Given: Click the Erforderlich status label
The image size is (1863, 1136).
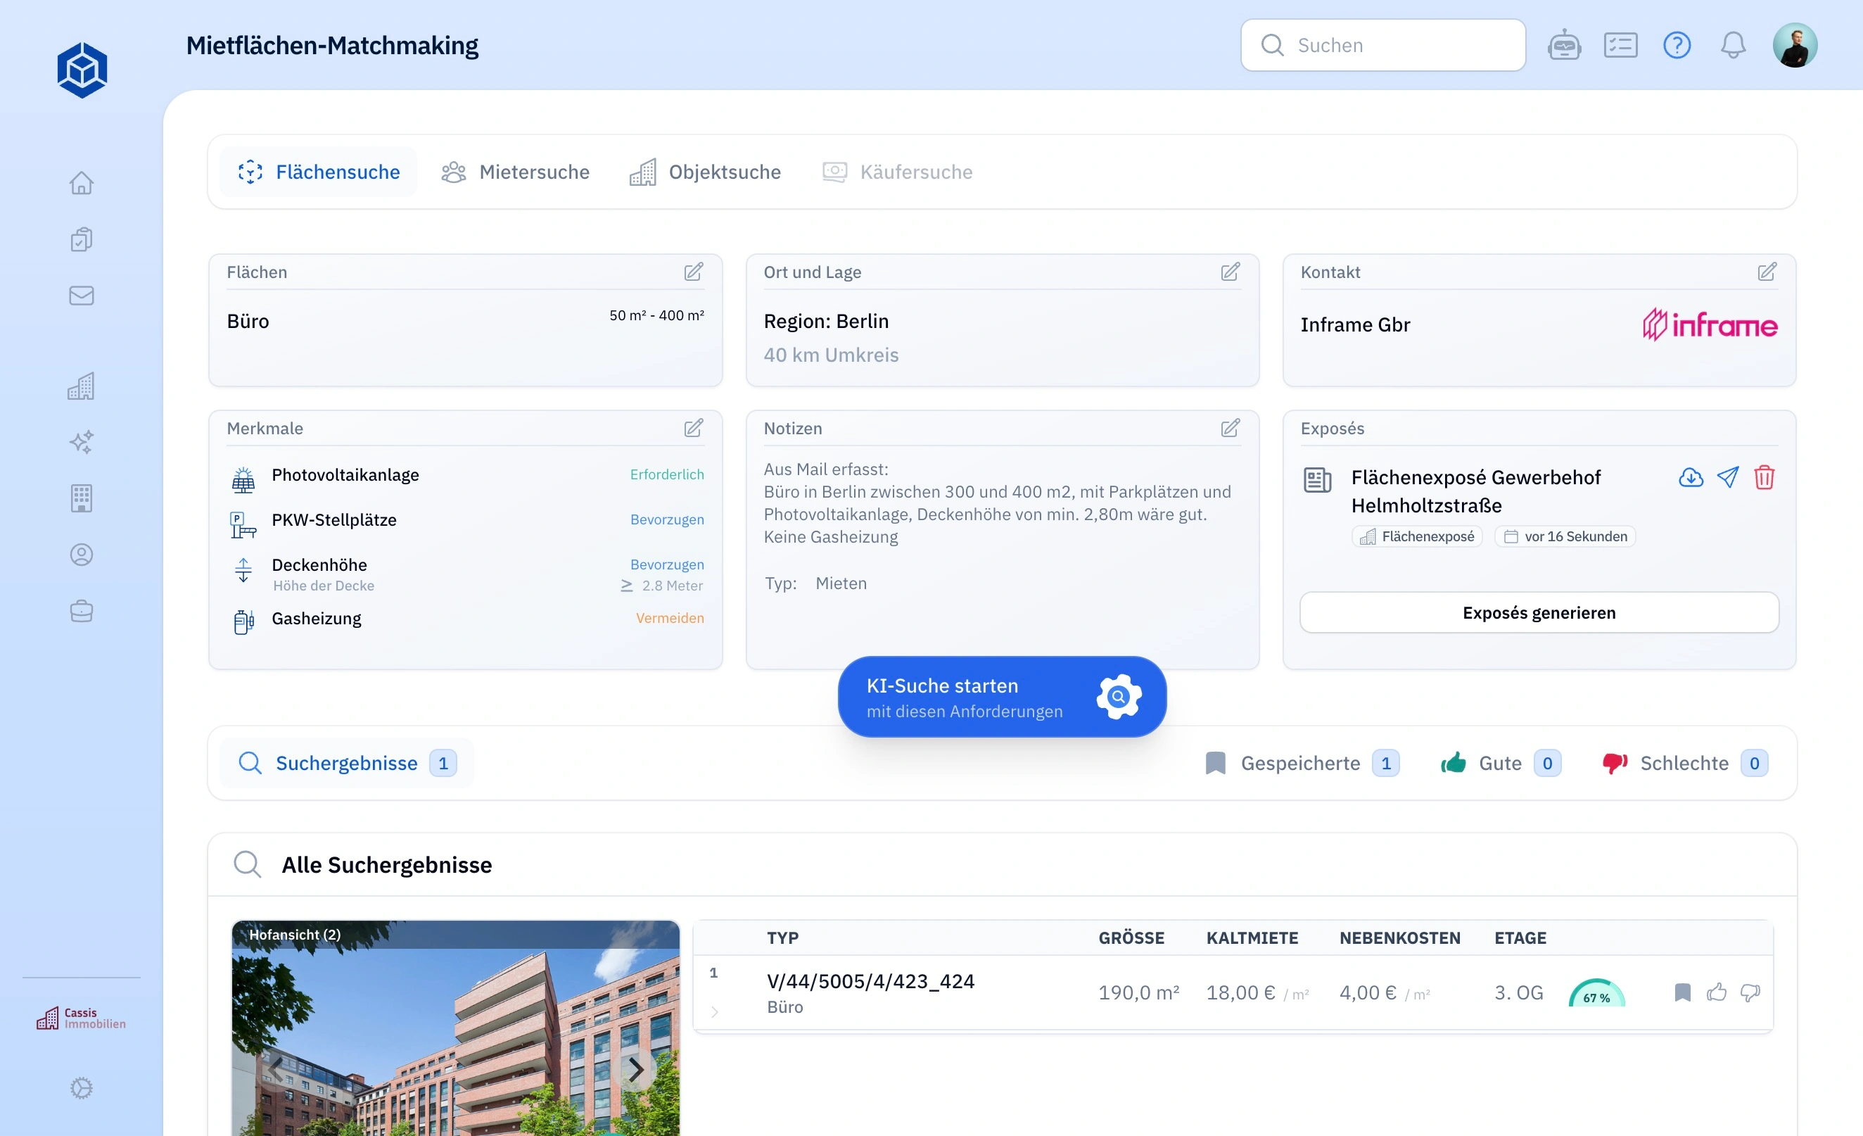Looking at the screenshot, I should [x=667, y=475].
